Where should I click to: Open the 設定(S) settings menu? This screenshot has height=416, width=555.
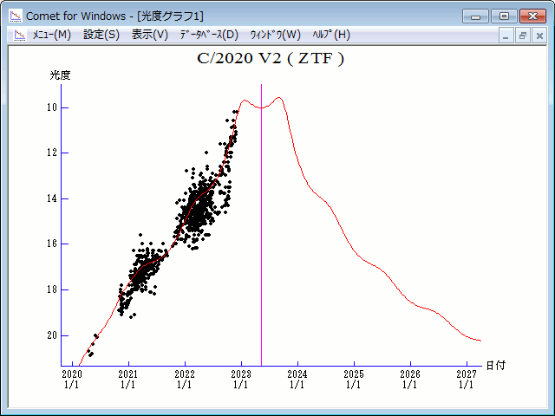(101, 35)
